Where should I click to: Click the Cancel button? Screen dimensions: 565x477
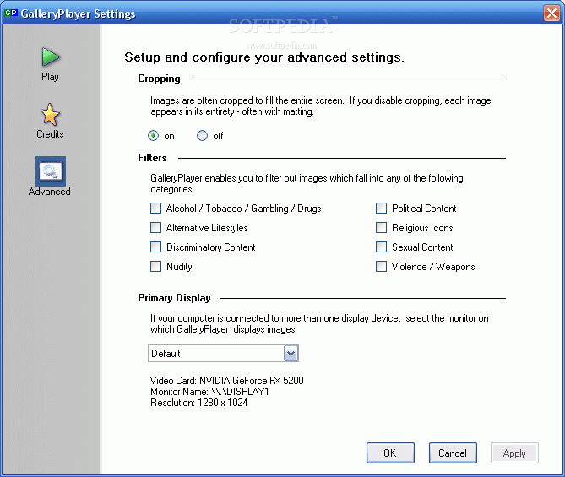click(453, 453)
